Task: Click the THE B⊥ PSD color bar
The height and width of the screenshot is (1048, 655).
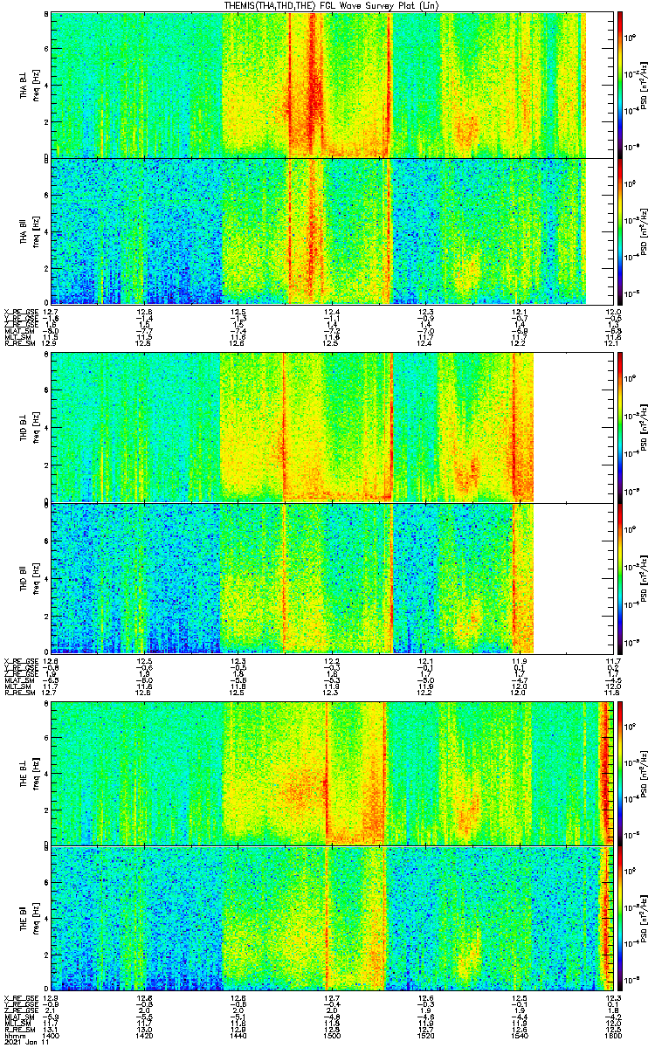Action: click(620, 773)
